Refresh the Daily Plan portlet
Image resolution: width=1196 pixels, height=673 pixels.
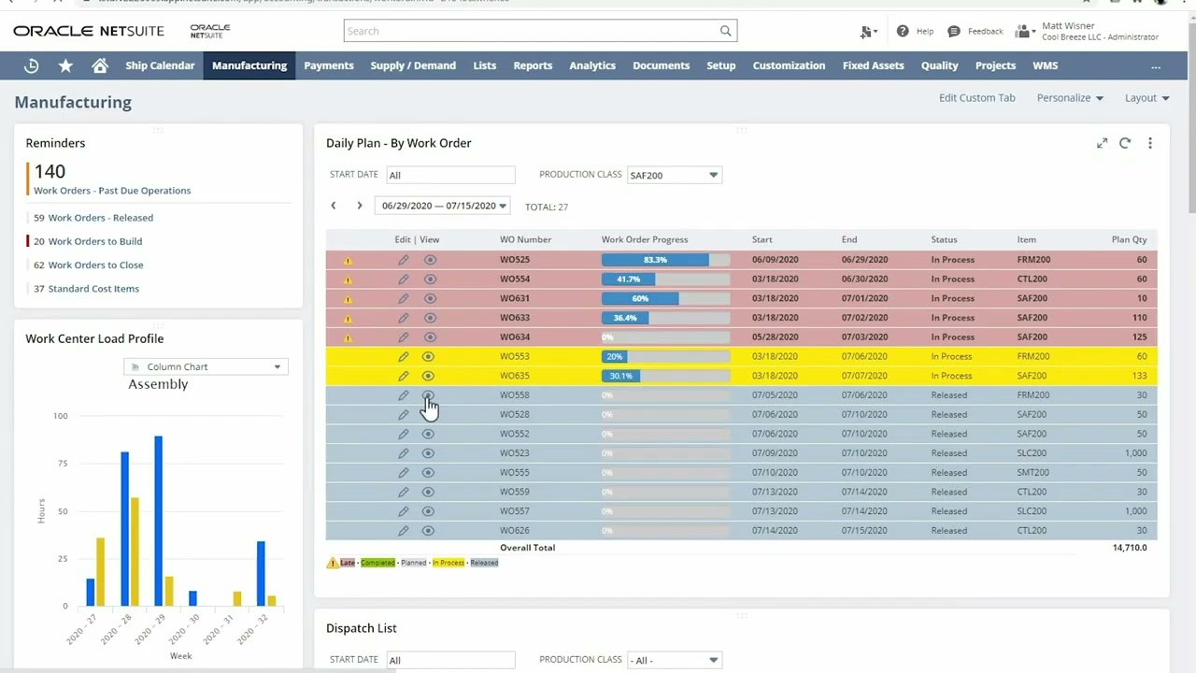(1125, 143)
